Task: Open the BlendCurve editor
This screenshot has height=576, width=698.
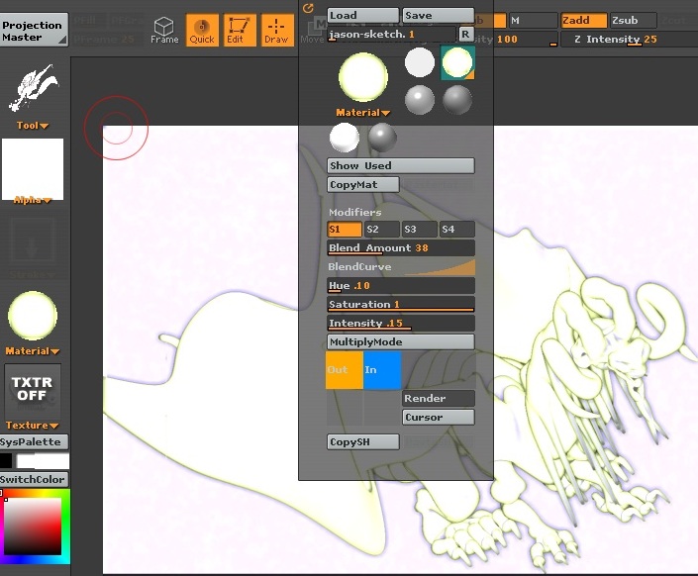Action: pos(401,266)
